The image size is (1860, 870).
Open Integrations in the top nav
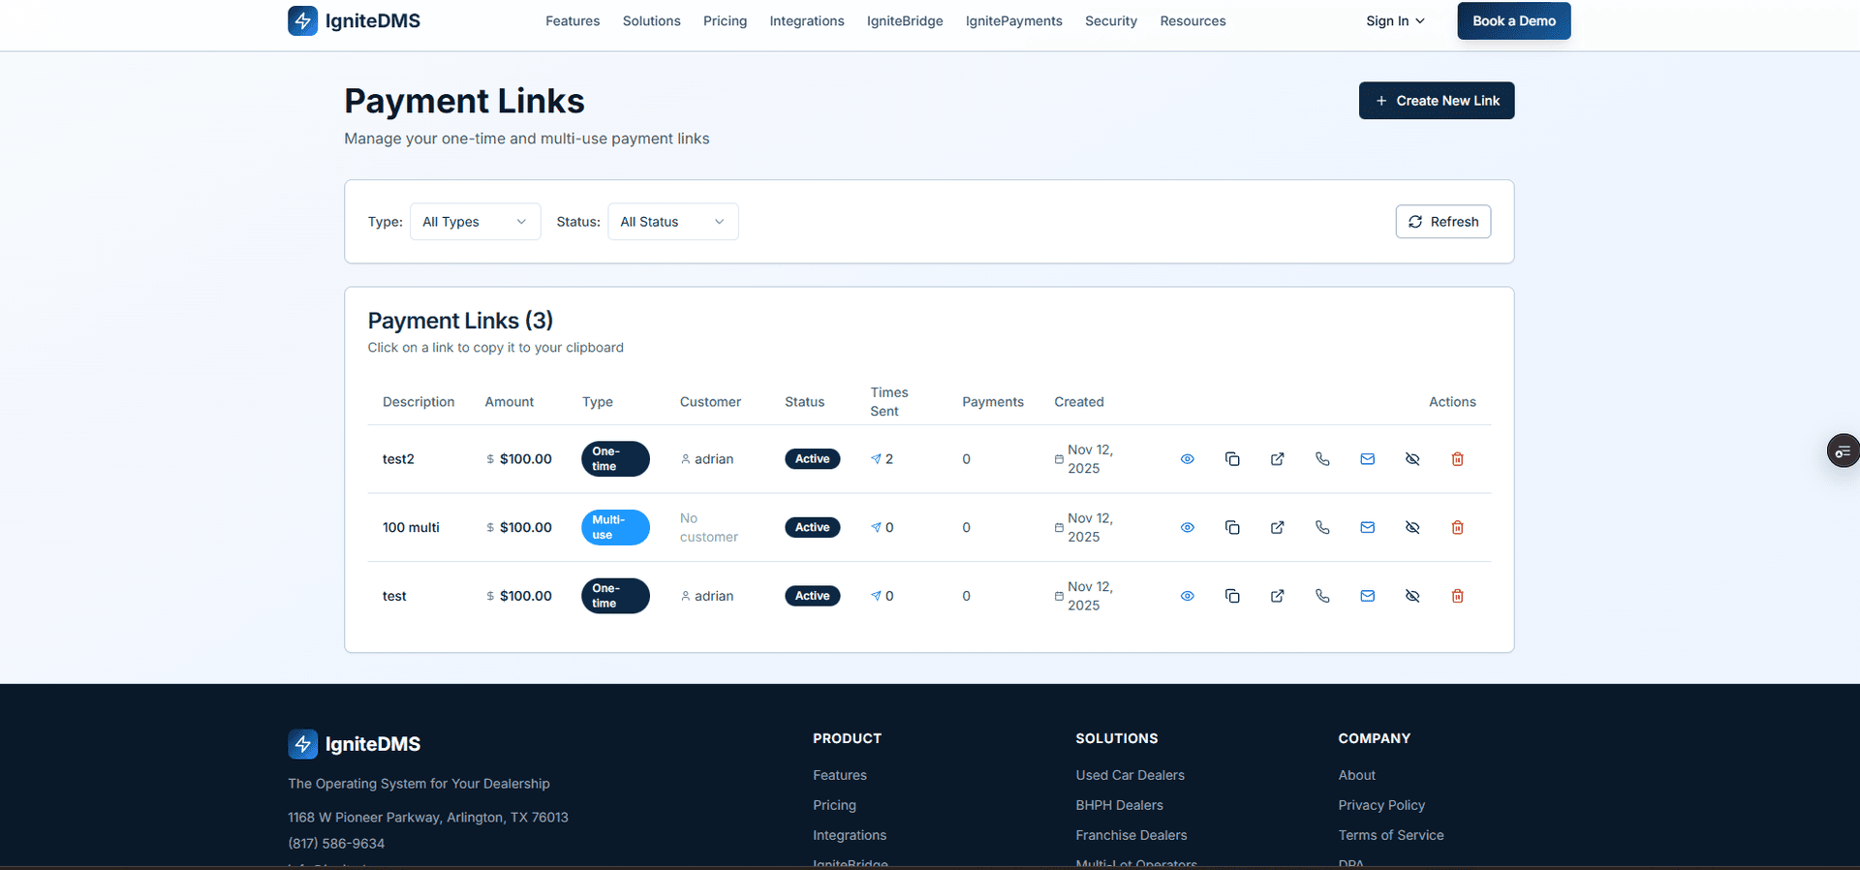(x=807, y=21)
